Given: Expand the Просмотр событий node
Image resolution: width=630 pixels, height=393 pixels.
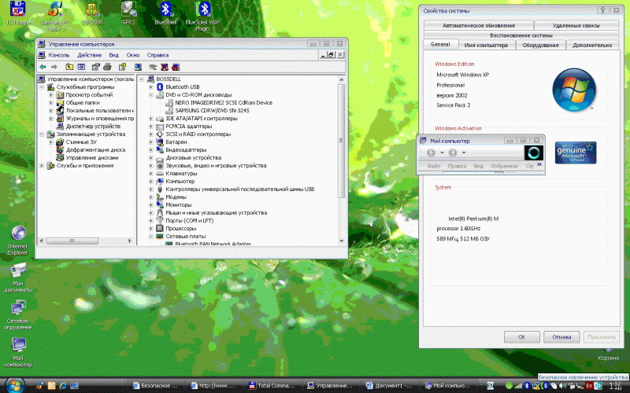Looking at the screenshot, I should click(51, 95).
